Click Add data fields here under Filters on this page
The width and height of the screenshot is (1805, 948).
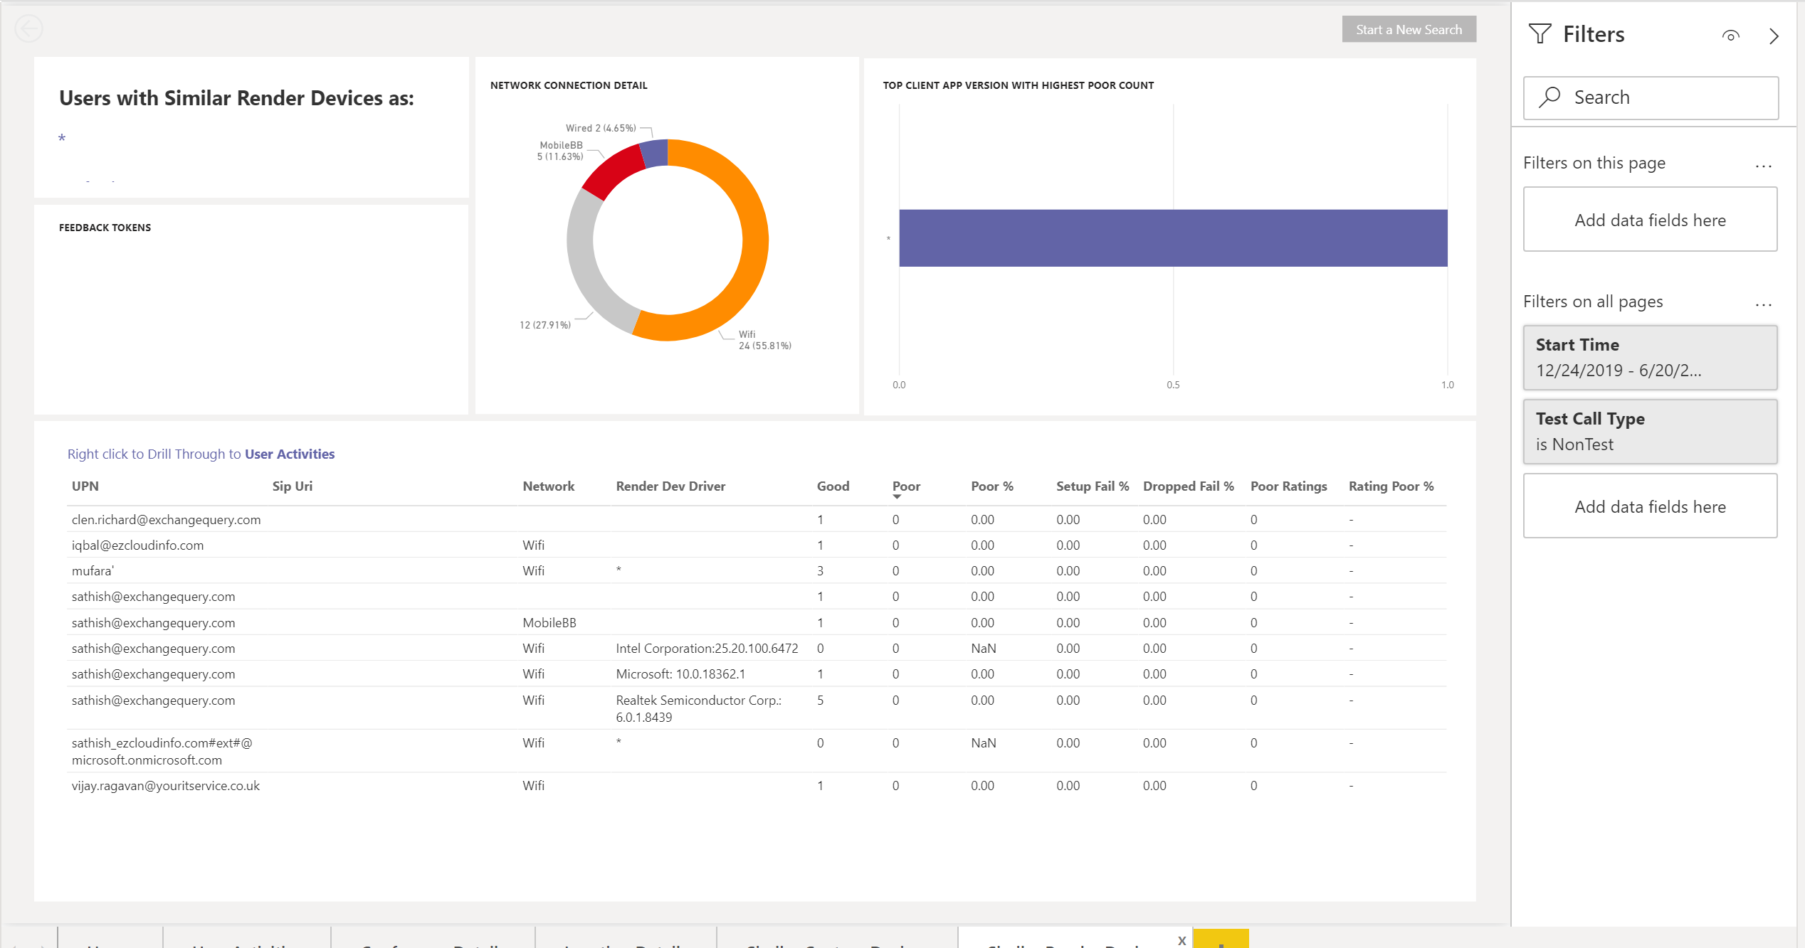pos(1650,219)
